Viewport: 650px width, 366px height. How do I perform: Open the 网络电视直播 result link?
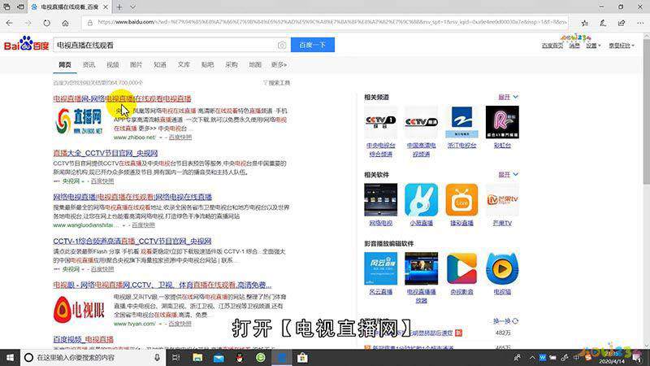[132, 197]
